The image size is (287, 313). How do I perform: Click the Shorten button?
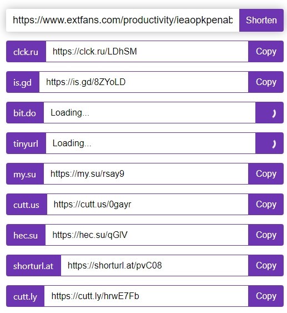click(261, 20)
